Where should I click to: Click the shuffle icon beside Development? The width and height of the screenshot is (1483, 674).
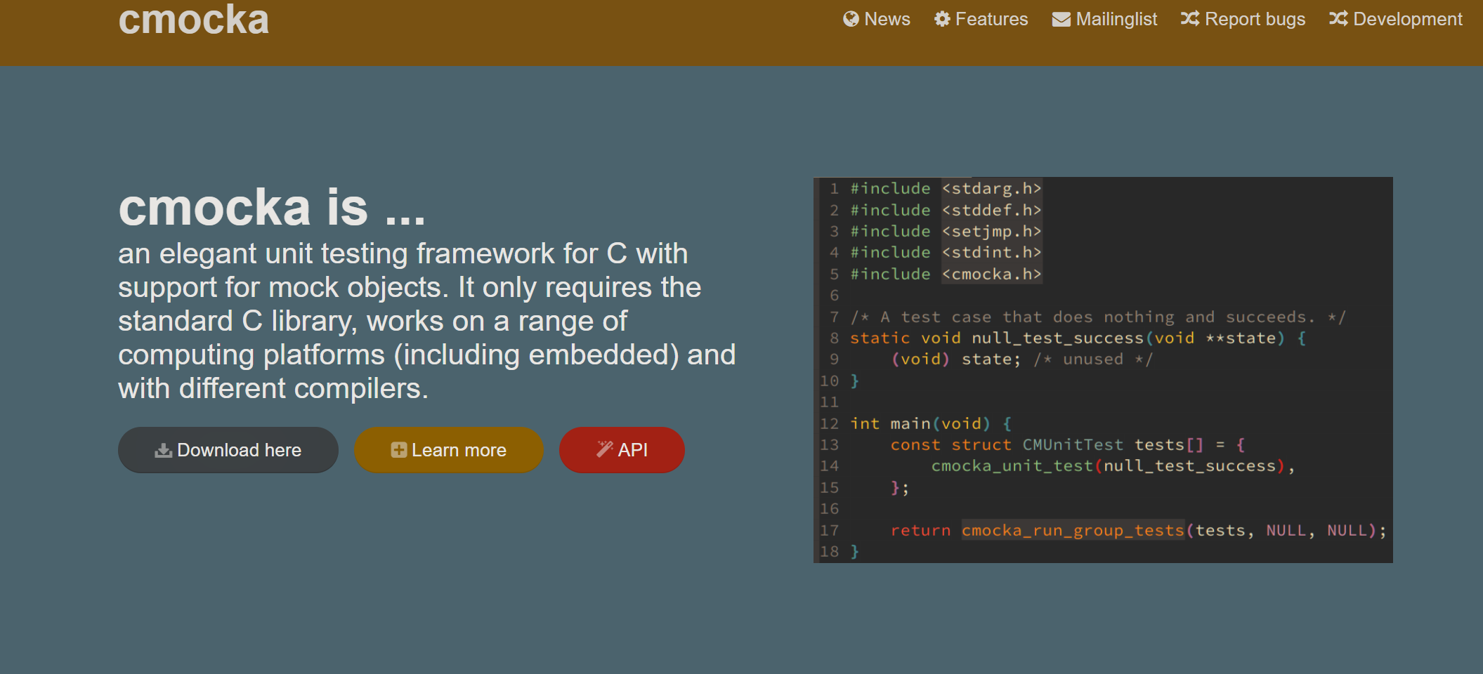(1338, 19)
